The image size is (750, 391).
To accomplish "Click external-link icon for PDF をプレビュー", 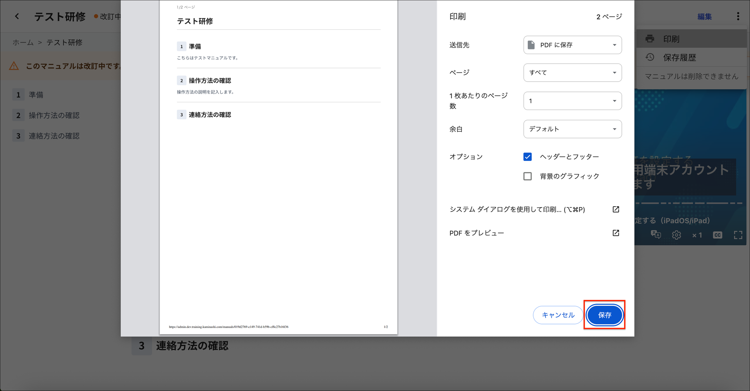I will point(616,233).
